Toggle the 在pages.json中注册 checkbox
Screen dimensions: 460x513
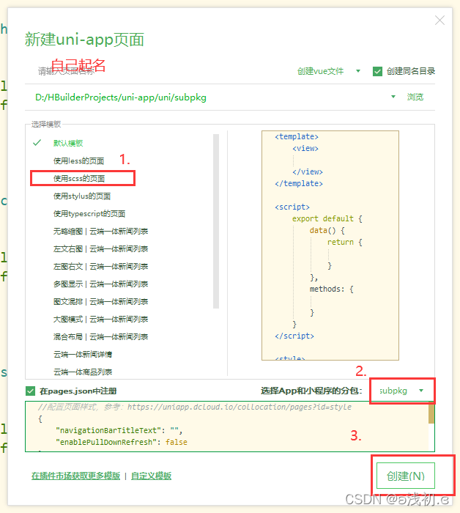(x=31, y=391)
